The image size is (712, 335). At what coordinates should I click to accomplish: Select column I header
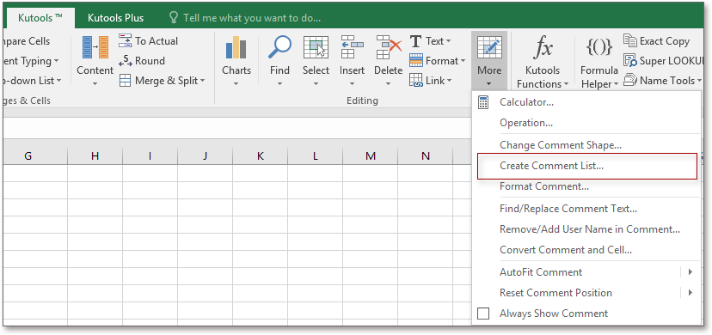tap(150, 156)
